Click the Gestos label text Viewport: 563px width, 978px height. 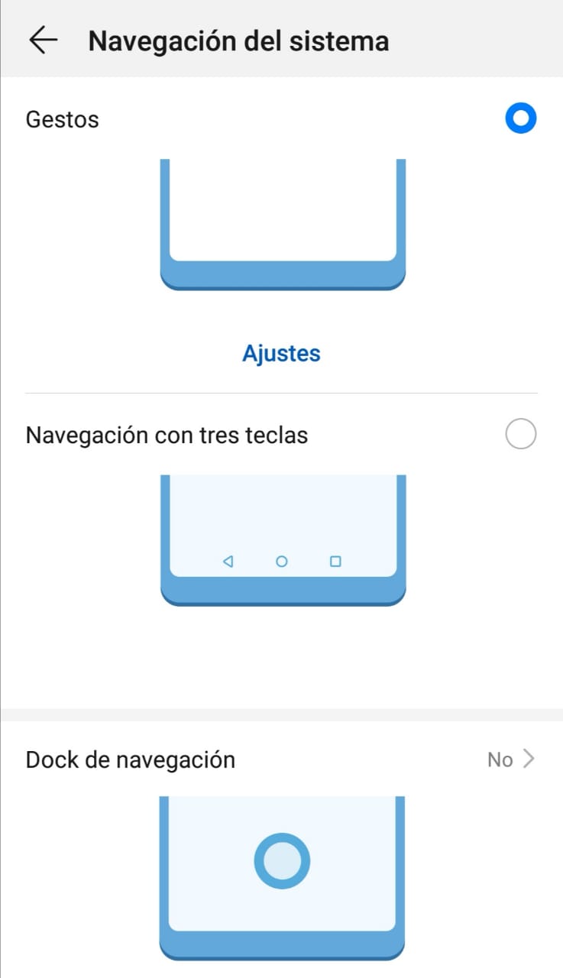click(x=63, y=119)
